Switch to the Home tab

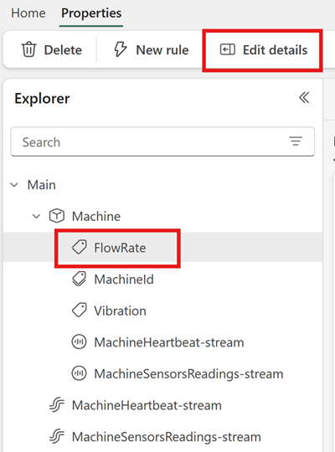click(x=28, y=13)
